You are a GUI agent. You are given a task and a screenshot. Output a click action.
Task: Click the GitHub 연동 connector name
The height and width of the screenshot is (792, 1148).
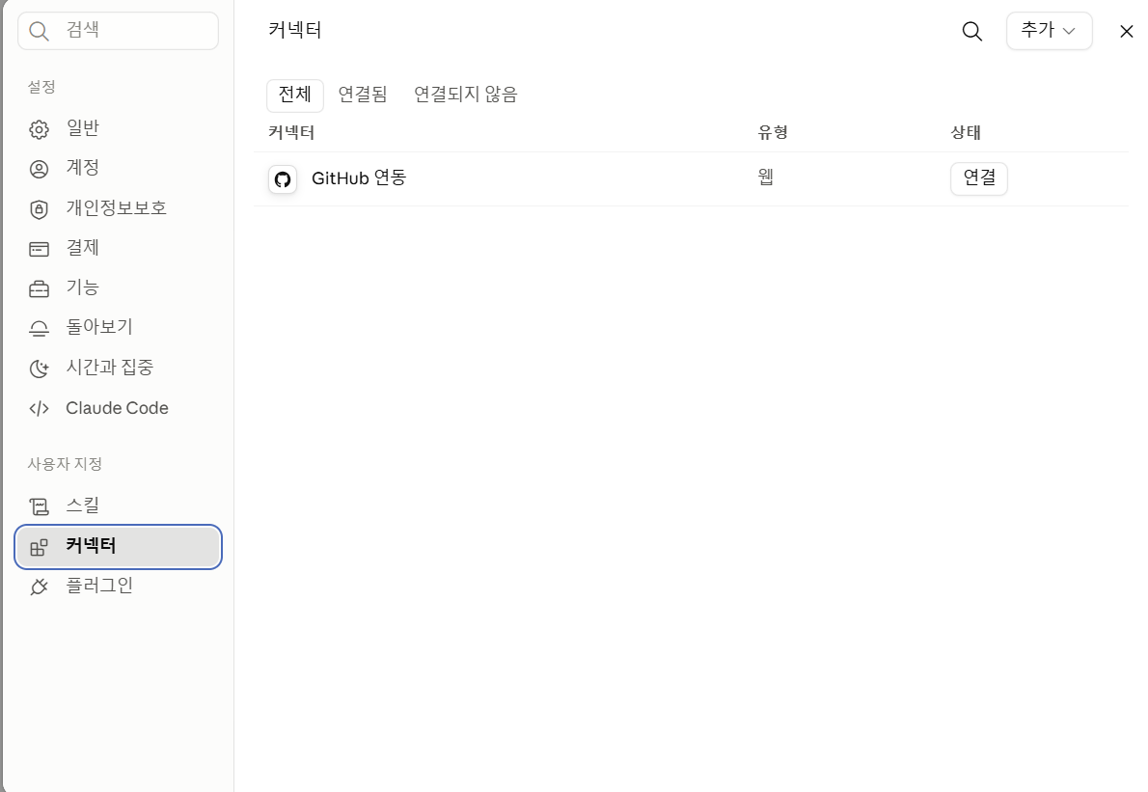coord(359,178)
